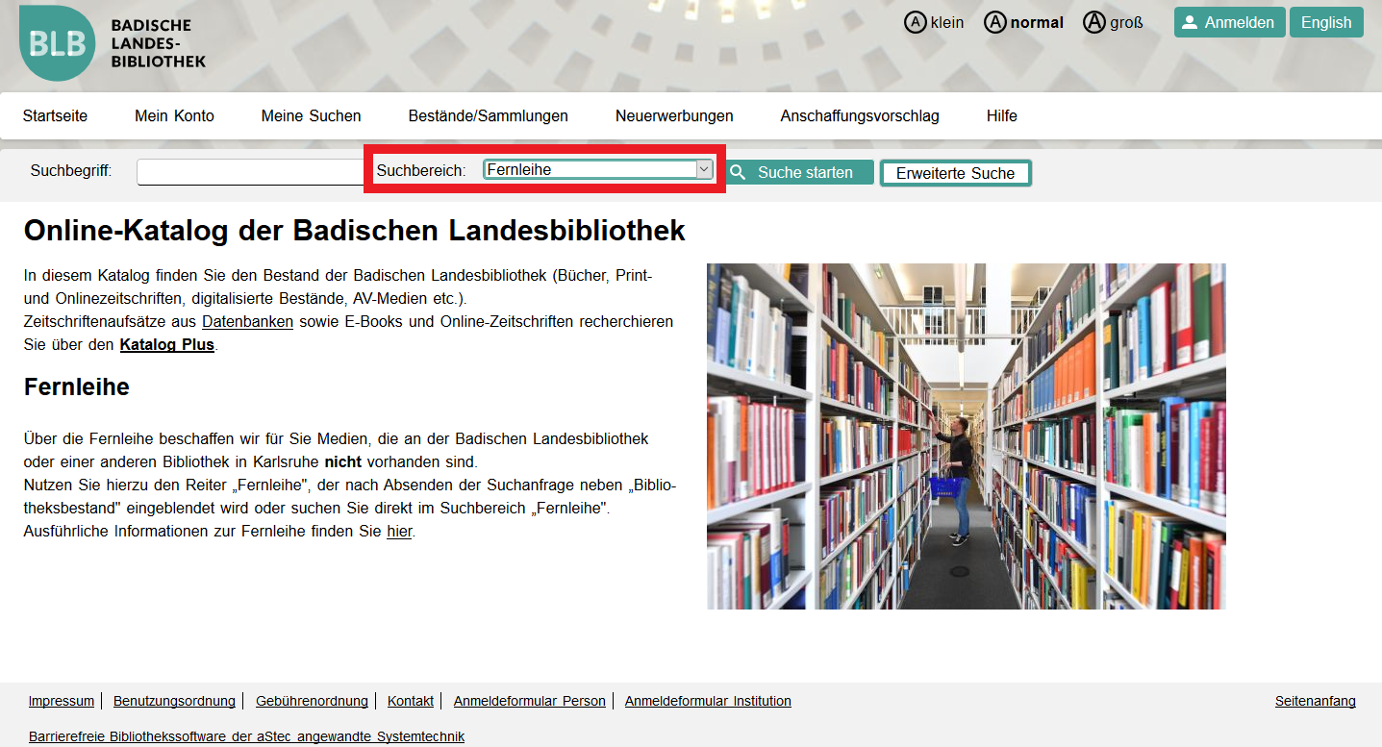Set font size to normal
The image size is (1382, 747).
(1024, 22)
